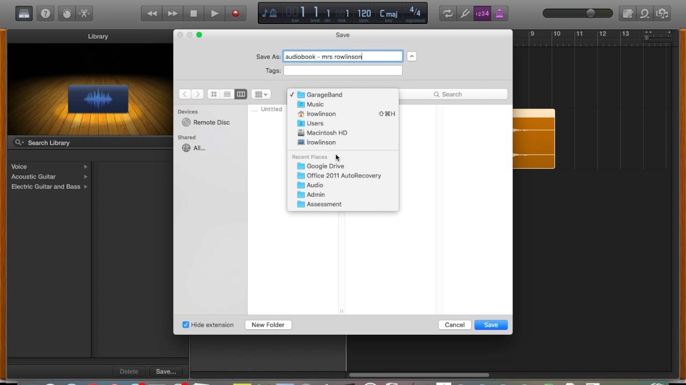This screenshot has width=686, height=385.
Task: Select lrowlinson home folder in menu
Action: point(343,114)
